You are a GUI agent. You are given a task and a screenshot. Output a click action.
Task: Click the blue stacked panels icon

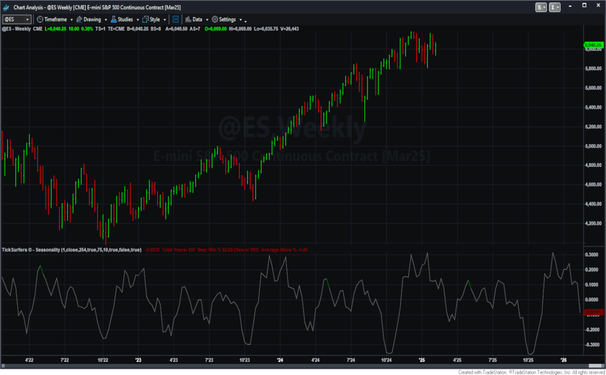click(175, 19)
